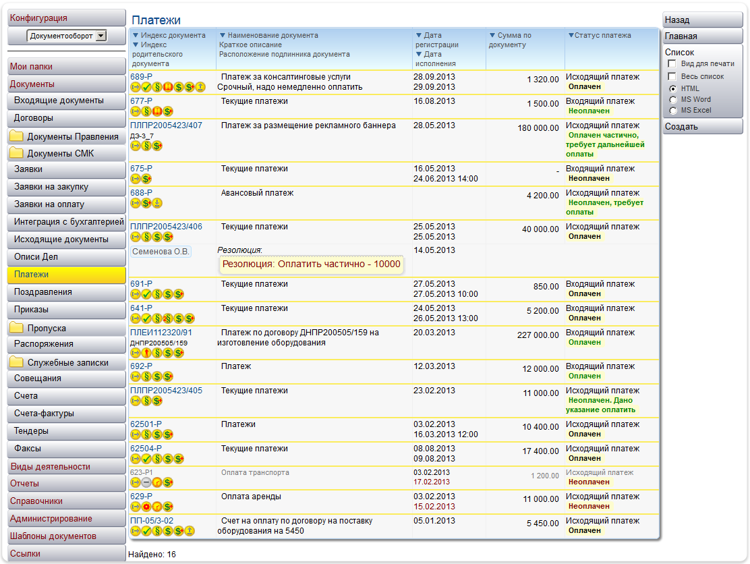Image resolution: width=750 pixels, height=564 pixels.
Task: Click the download arrow icon in row 688-Р
Action: [157, 203]
